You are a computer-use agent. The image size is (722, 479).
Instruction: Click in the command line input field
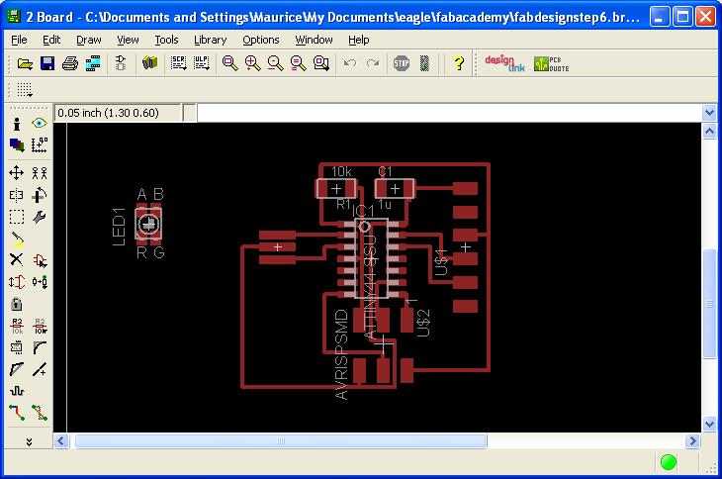coord(449,113)
